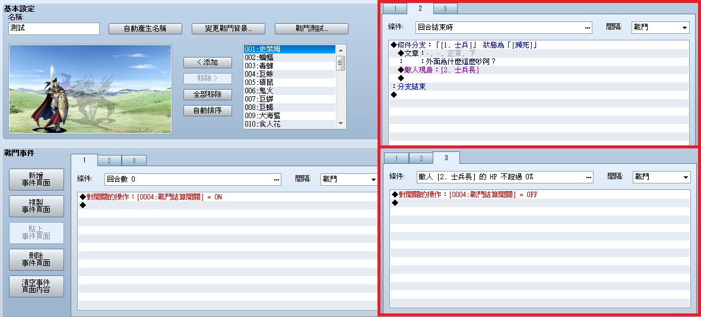Select 003:毒蜂 in the enemy list

[x=290, y=66]
